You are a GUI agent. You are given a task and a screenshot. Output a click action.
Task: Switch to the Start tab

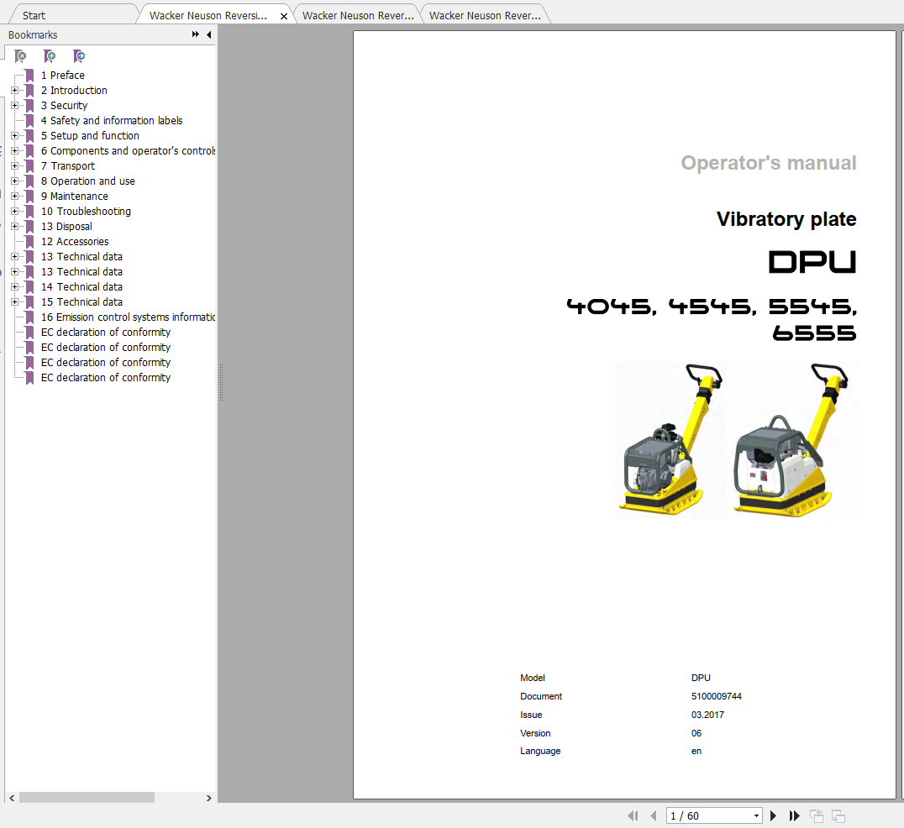(34, 16)
